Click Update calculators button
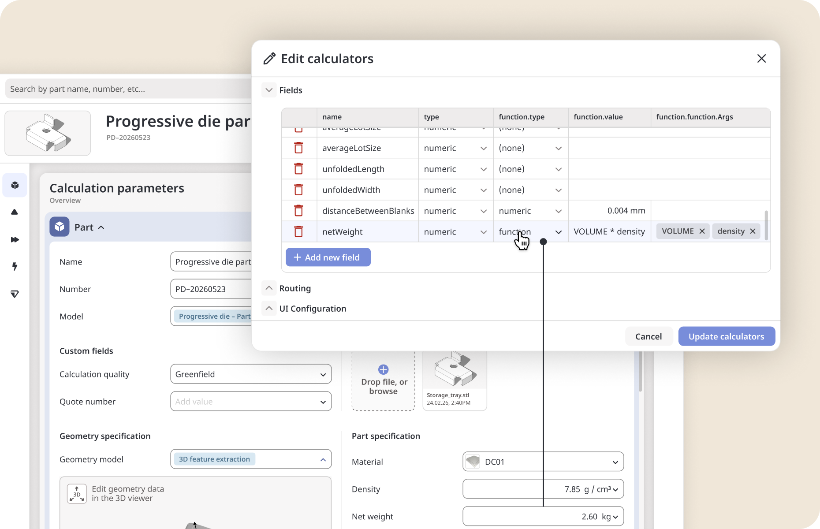 click(727, 336)
